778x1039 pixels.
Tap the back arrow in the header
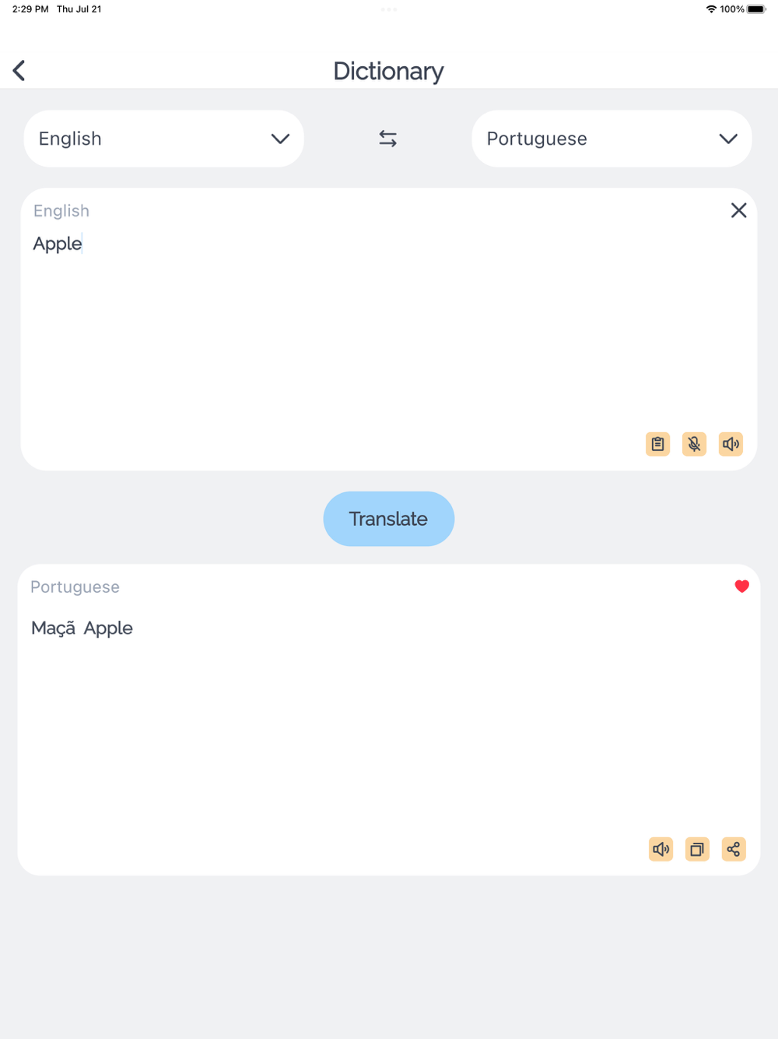(19, 70)
